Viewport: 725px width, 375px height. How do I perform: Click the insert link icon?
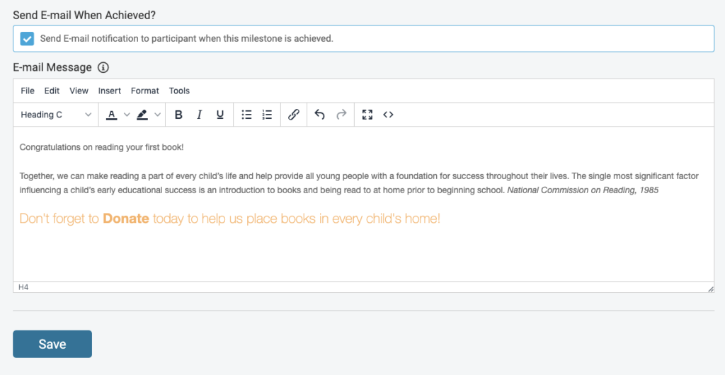294,115
